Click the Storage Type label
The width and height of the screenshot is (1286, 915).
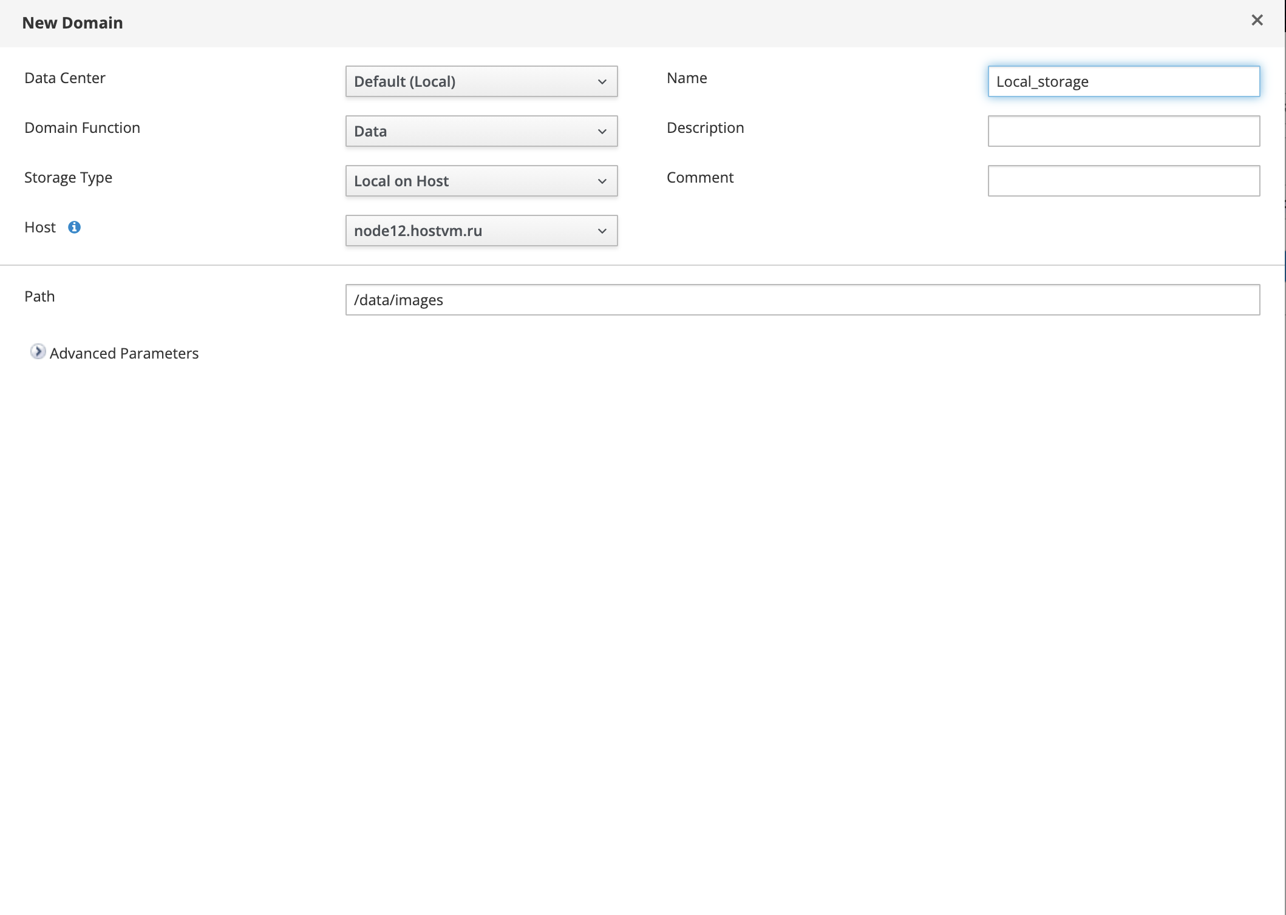click(68, 178)
